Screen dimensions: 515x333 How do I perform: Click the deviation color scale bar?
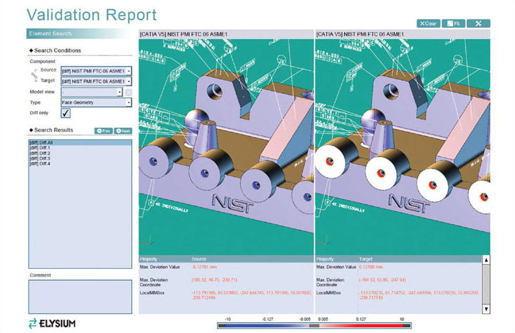(314, 325)
